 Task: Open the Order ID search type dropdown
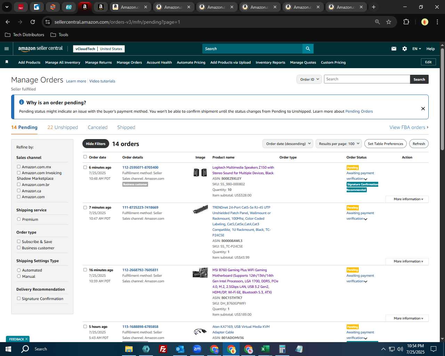[x=309, y=79]
